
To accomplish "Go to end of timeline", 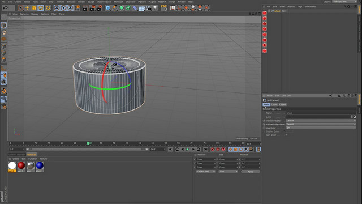I will pyautogui.click(x=205, y=150).
